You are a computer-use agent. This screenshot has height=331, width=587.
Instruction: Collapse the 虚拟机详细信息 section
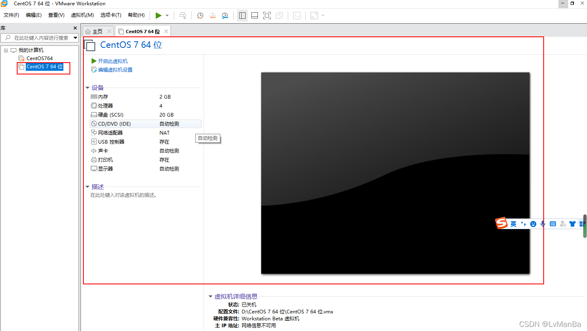click(x=211, y=297)
